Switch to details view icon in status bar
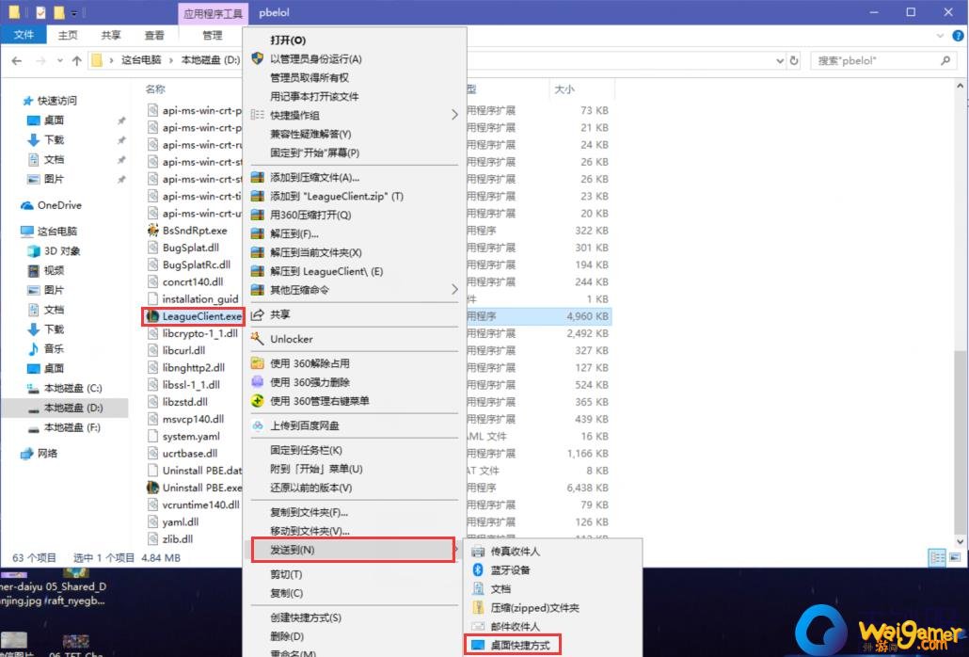 coord(937,557)
